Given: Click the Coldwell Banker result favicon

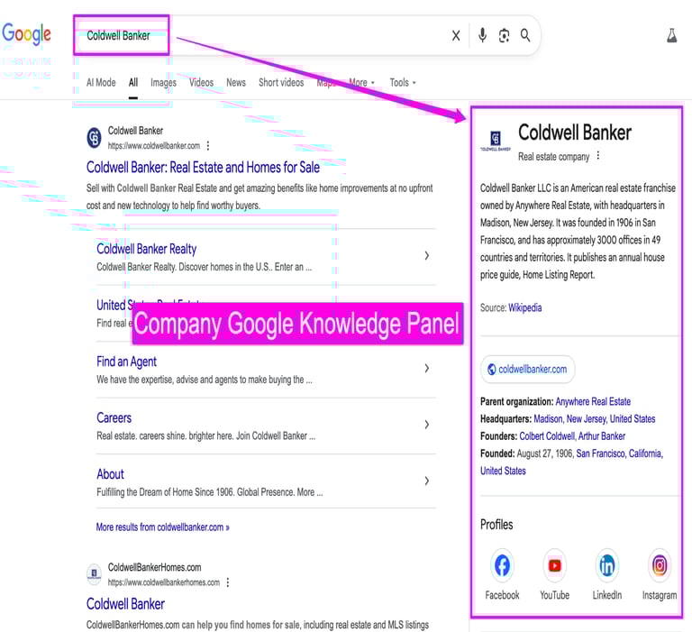Looking at the screenshot, I should [x=94, y=138].
